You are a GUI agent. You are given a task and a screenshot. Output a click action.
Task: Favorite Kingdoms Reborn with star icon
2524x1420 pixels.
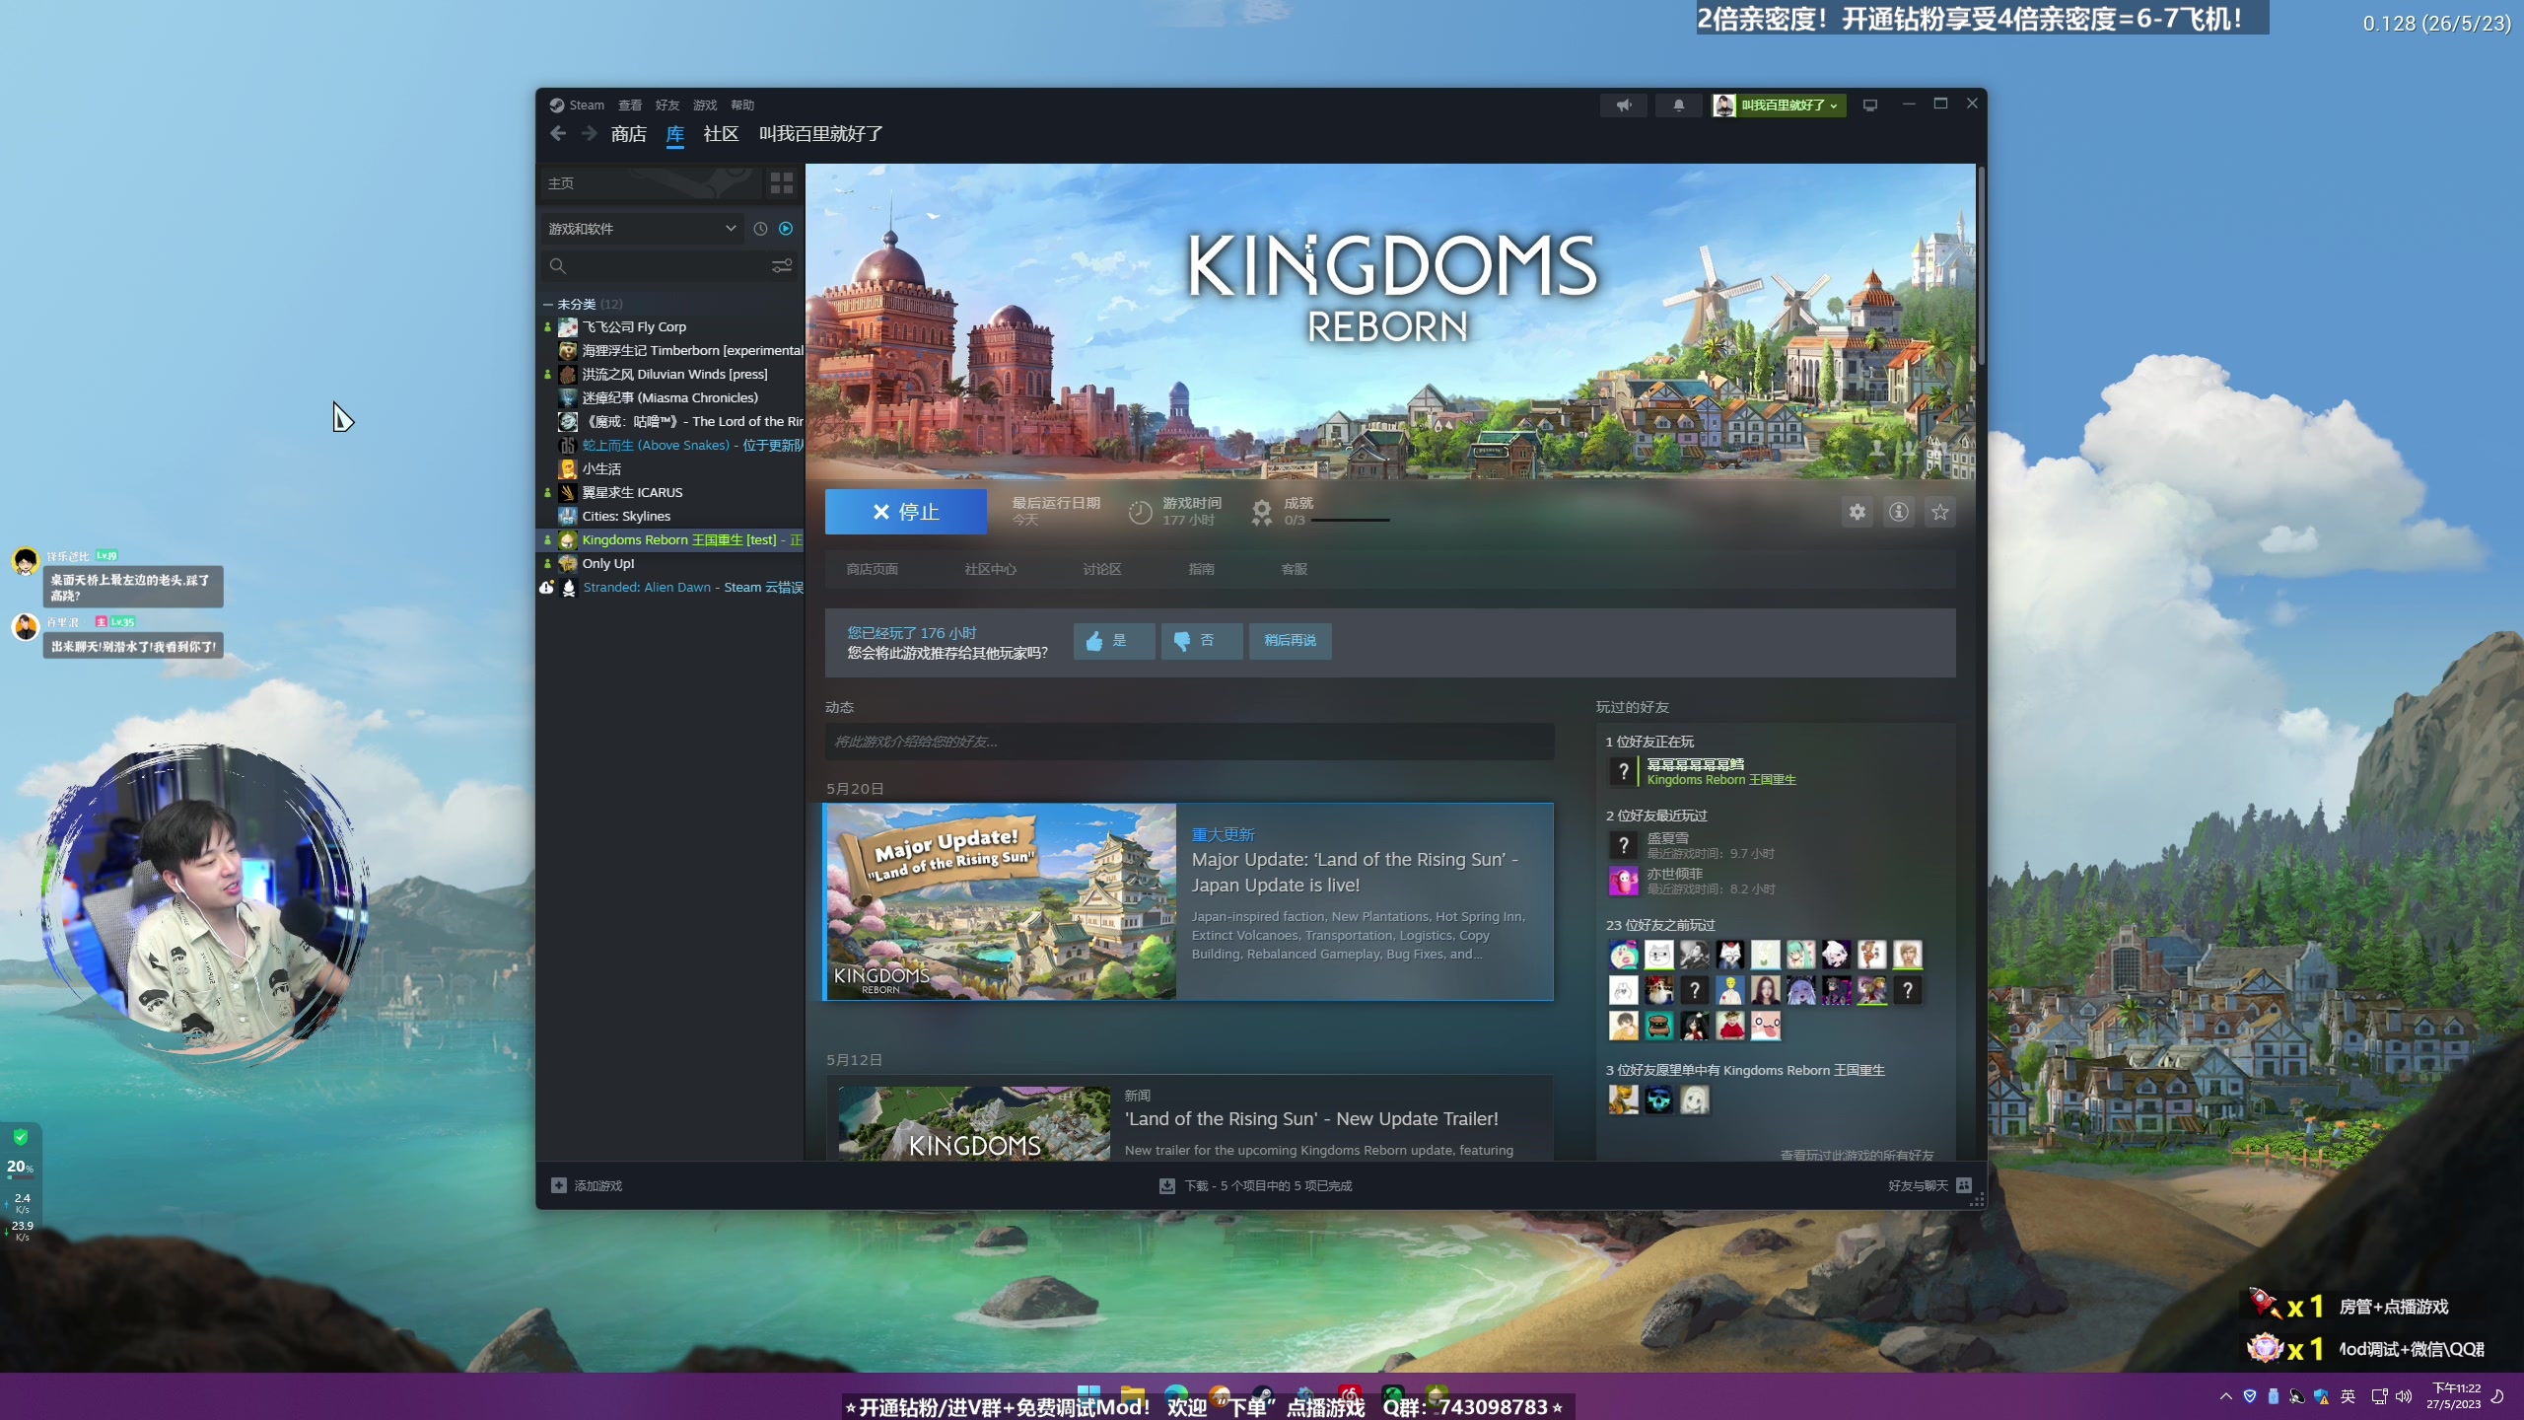[1940, 512]
